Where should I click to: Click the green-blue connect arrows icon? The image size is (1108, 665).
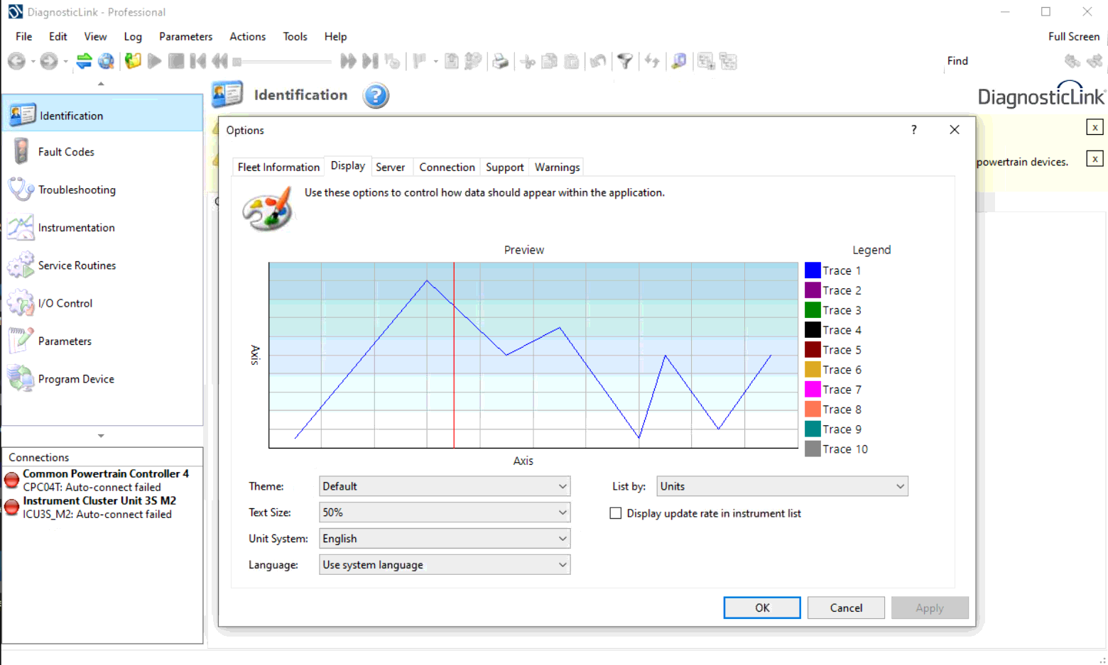click(x=84, y=62)
